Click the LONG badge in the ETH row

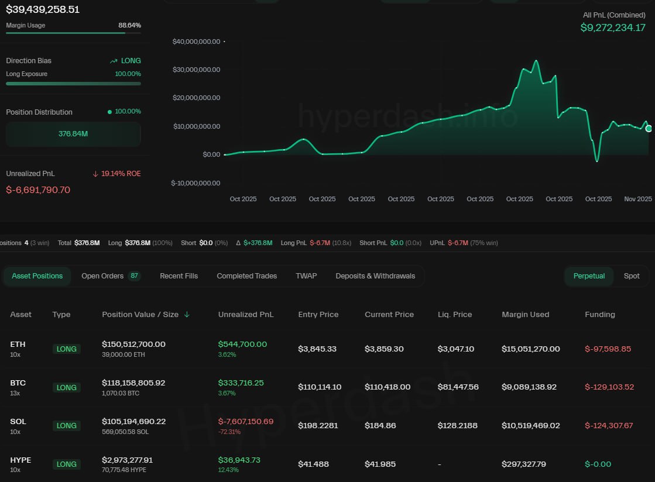pos(66,349)
